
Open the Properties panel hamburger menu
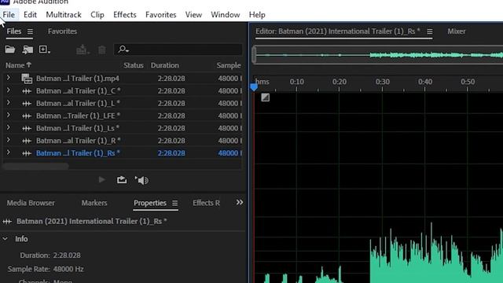pos(174,204)
